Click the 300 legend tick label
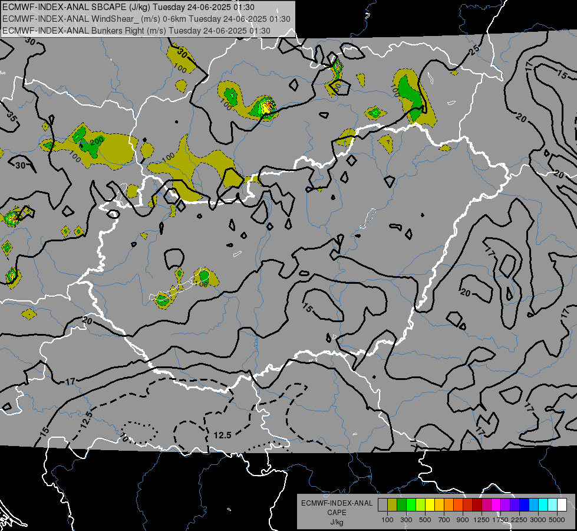The width and height of the screenshot is (577, 531). click(x=406, y=520)
